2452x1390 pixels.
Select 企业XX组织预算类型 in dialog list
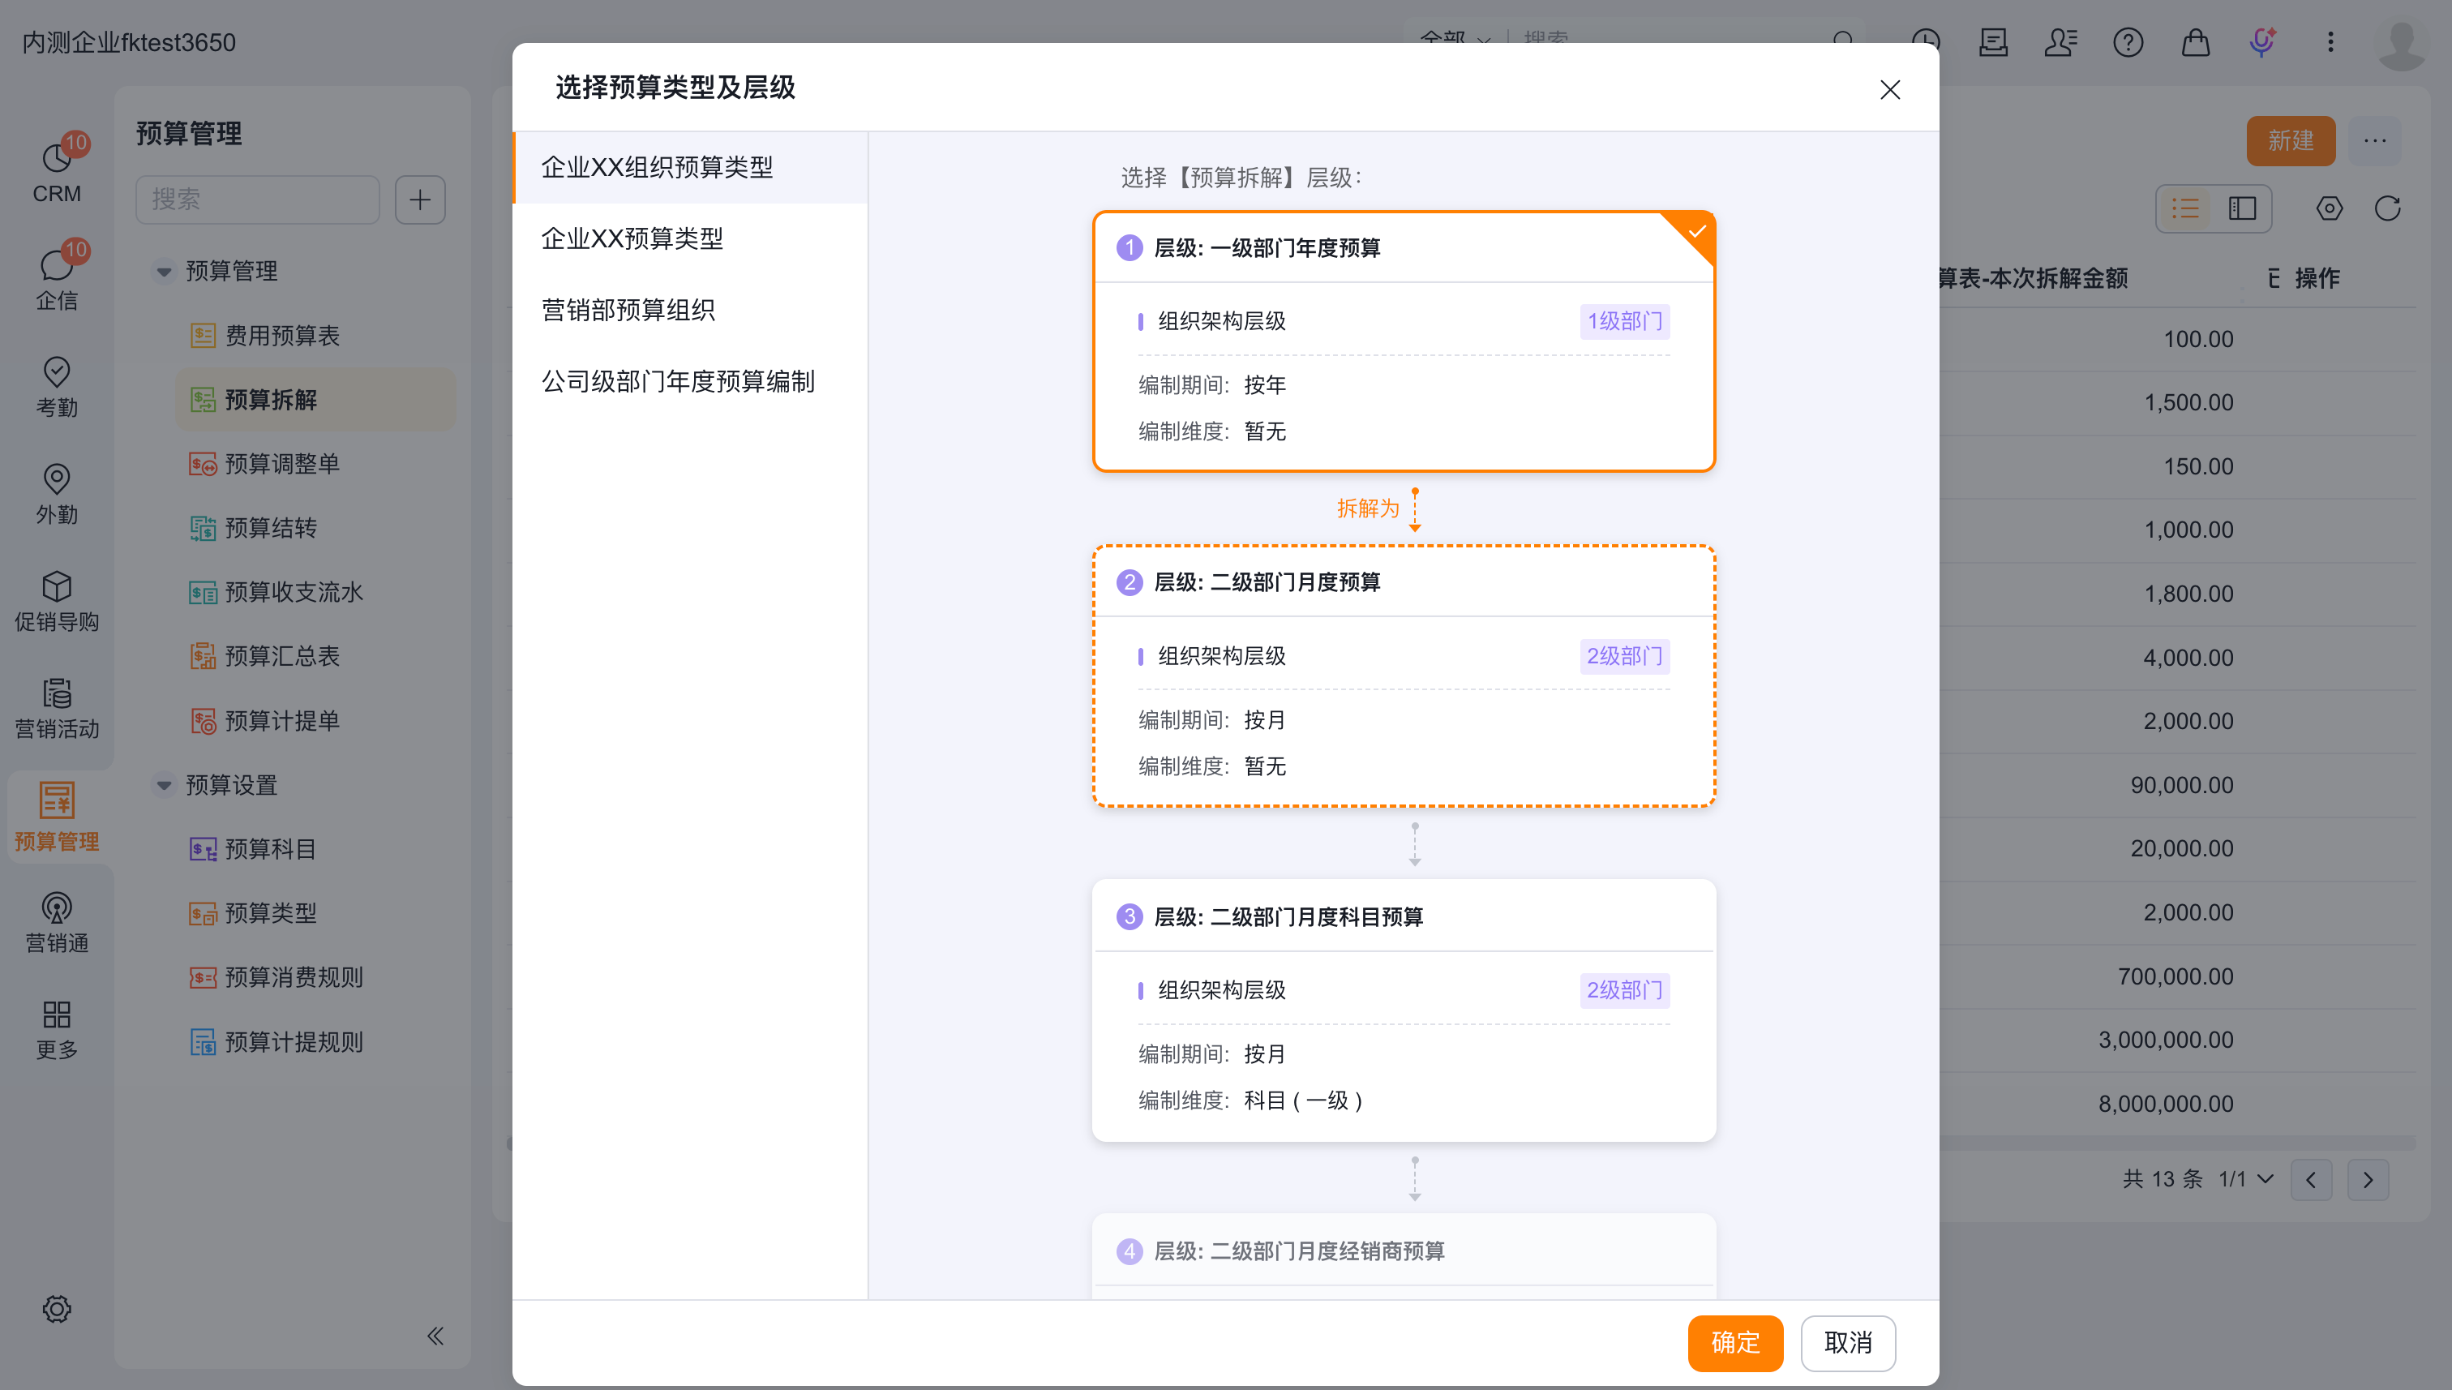coord(690,167)
